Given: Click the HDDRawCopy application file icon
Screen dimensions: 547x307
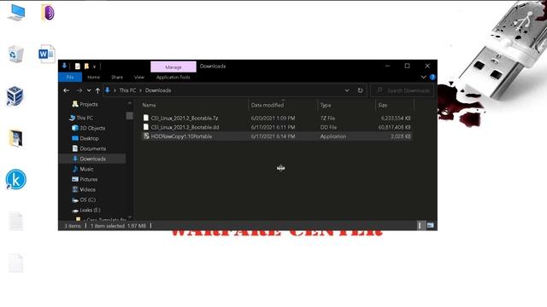Looking at the screenshot, I should coord(146,136).
